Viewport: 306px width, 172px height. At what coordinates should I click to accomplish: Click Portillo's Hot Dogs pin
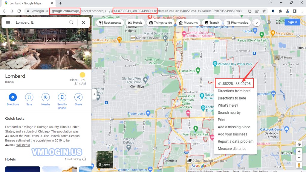[120, 39]
